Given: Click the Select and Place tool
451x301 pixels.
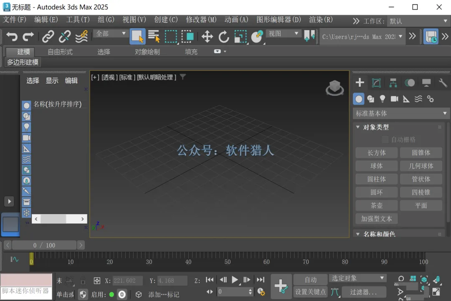Looking at the screenshot, I should point(257,37).
